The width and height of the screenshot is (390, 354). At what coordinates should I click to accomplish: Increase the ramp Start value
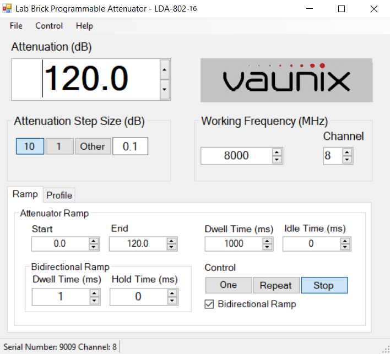pos(94,241)
